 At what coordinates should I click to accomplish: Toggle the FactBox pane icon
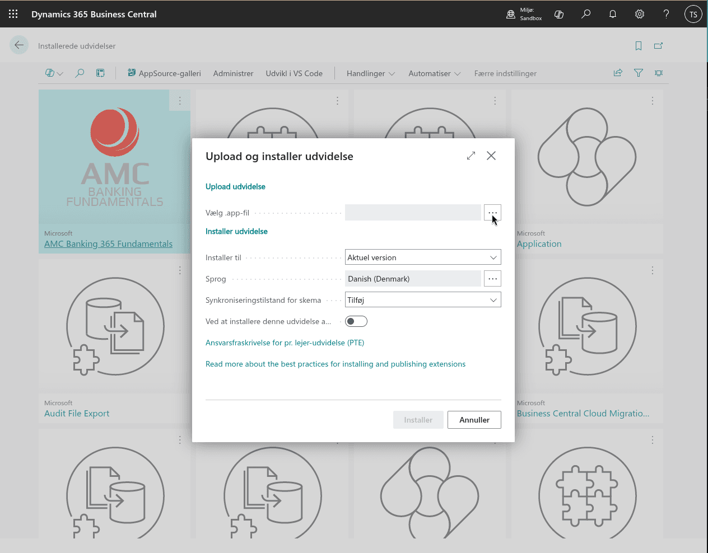coord(659,73)
